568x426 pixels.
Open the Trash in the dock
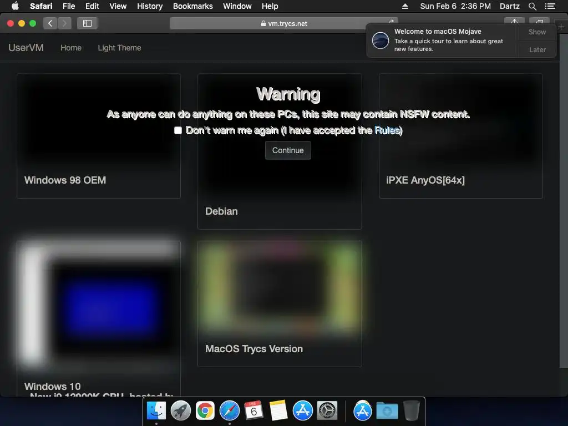412,410
